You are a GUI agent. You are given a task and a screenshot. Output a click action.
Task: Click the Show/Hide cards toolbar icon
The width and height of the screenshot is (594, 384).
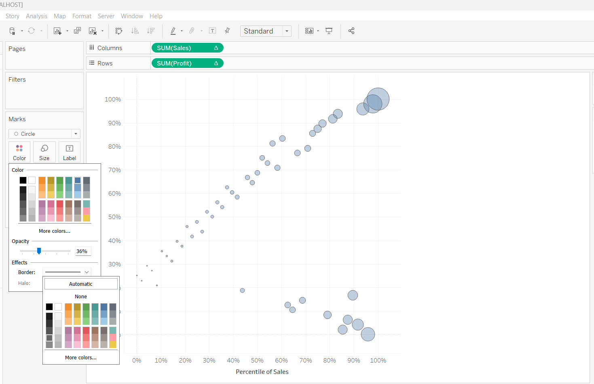click(309, 31)
